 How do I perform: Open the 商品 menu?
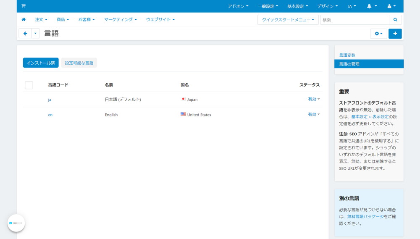(x=63, y=19)
